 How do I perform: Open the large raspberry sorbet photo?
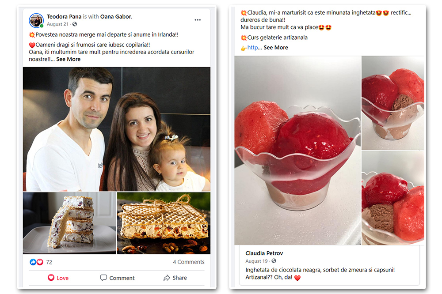pyautogui.click(x=297, y=151)
